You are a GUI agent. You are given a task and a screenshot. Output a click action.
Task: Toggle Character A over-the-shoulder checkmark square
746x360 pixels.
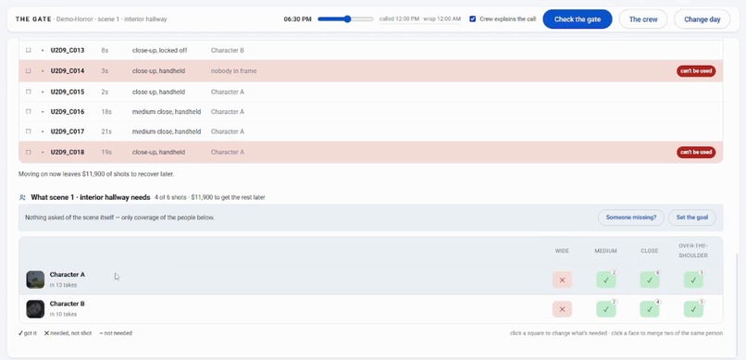pos(693,280)
